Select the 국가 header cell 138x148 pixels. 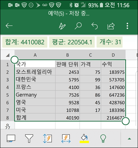[x=35, y=64]
